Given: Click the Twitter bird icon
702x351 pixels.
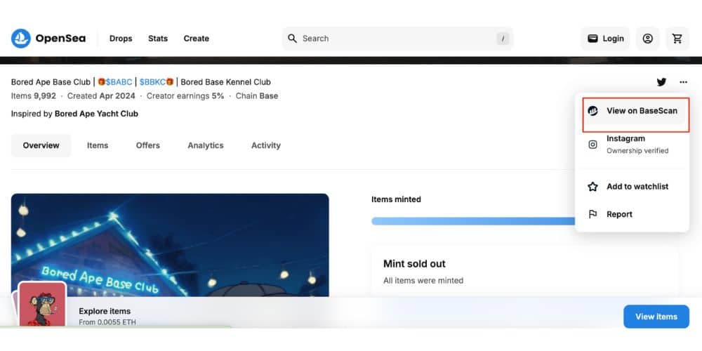Looking at the screenshot, I should [x=661, y=82].
